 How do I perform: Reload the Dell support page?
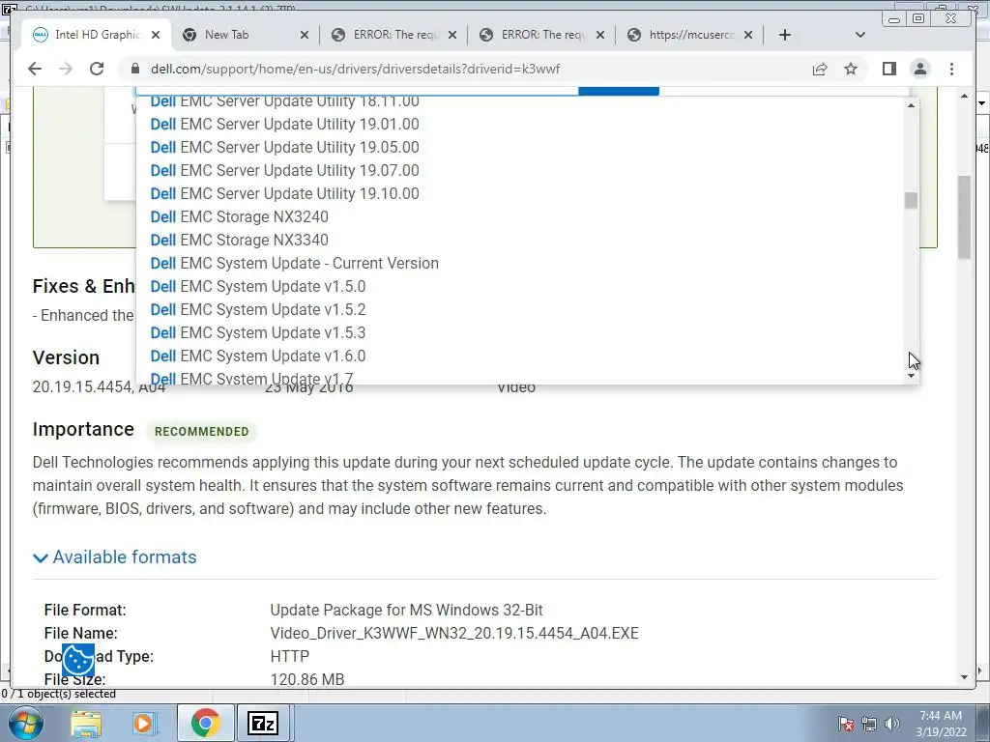pos(97,69)
